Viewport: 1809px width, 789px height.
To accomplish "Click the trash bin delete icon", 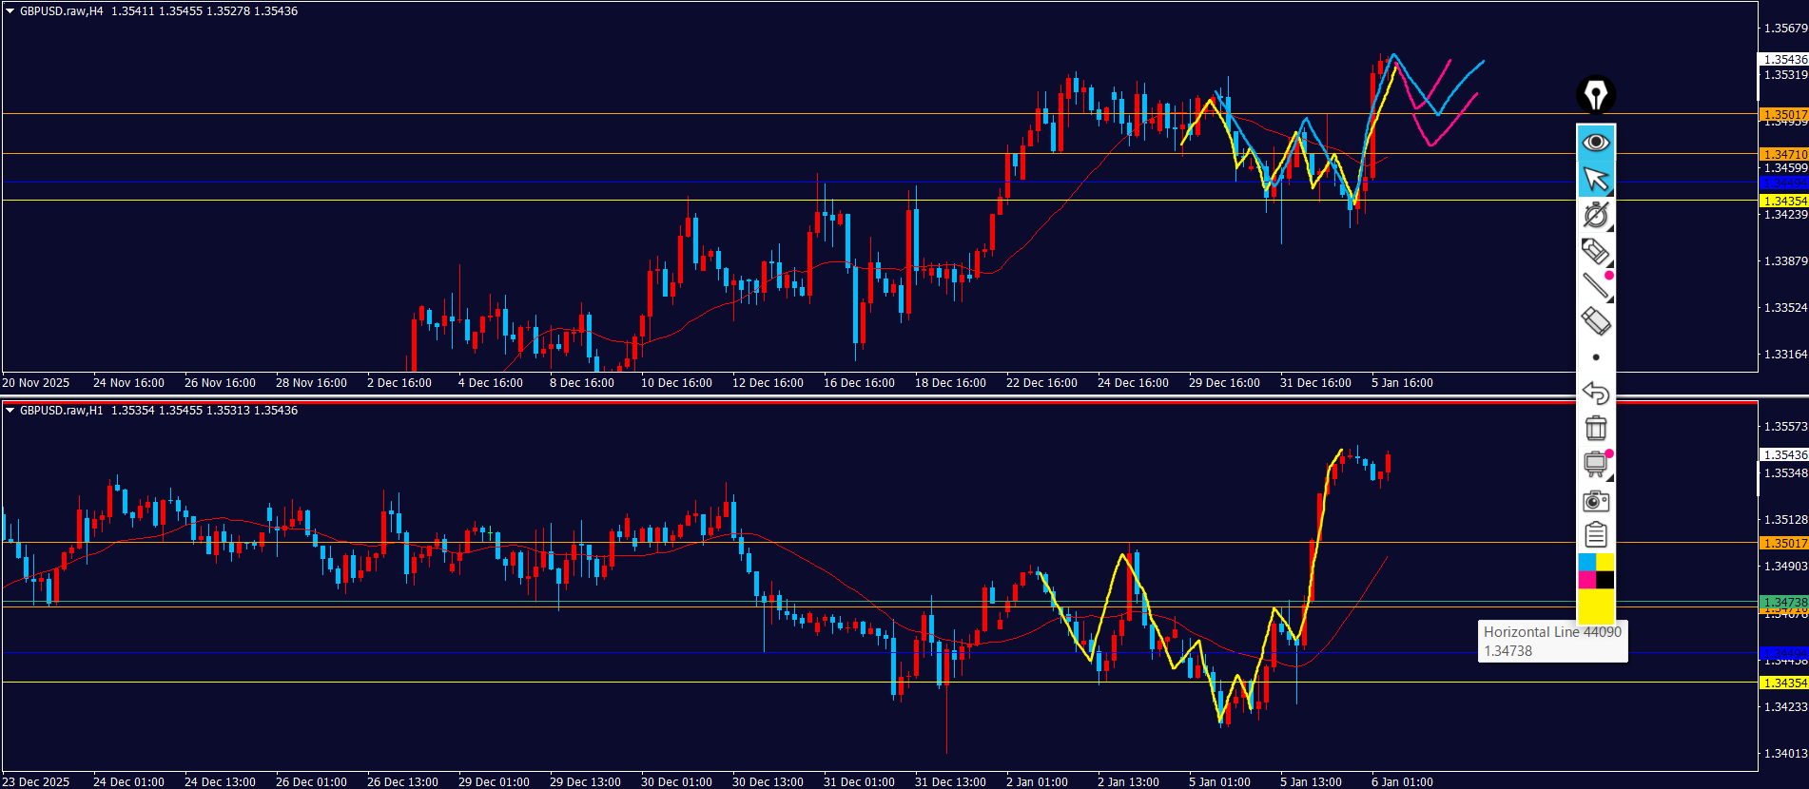I will point(1596,428).
